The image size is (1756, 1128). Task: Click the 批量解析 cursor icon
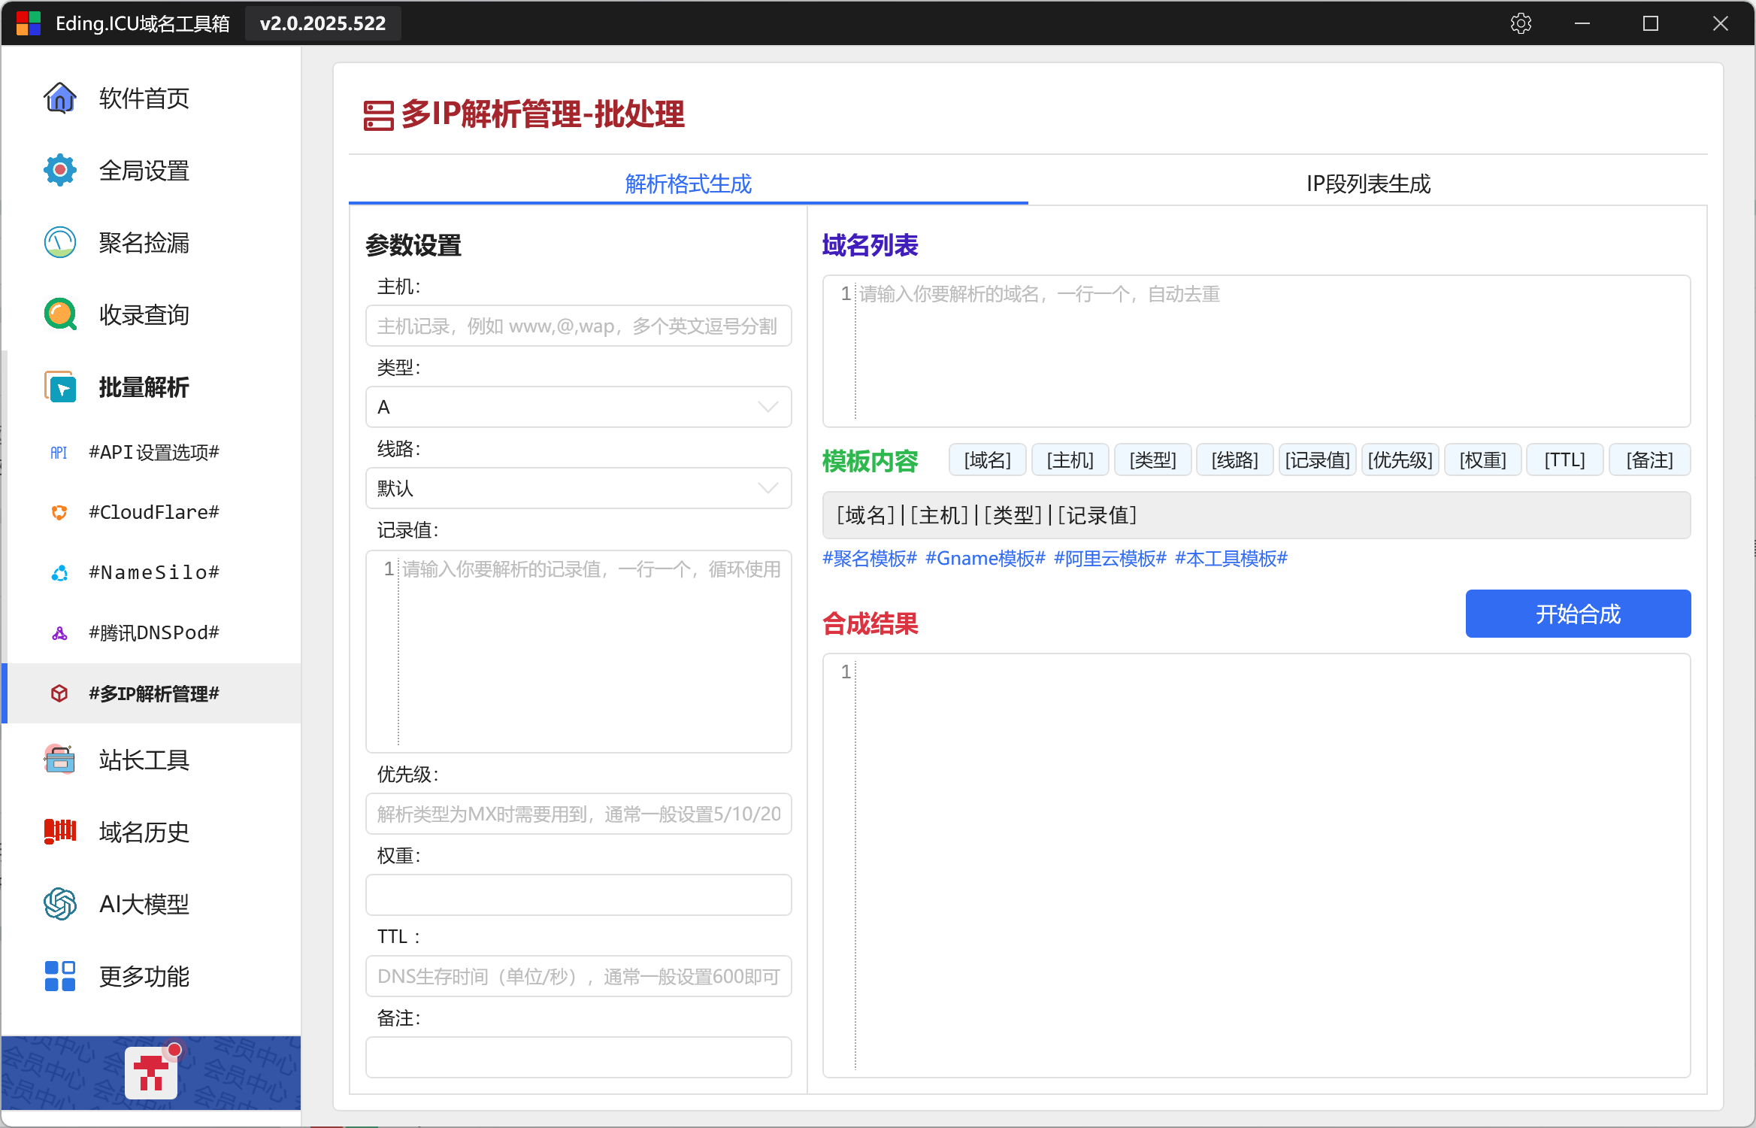60,387
